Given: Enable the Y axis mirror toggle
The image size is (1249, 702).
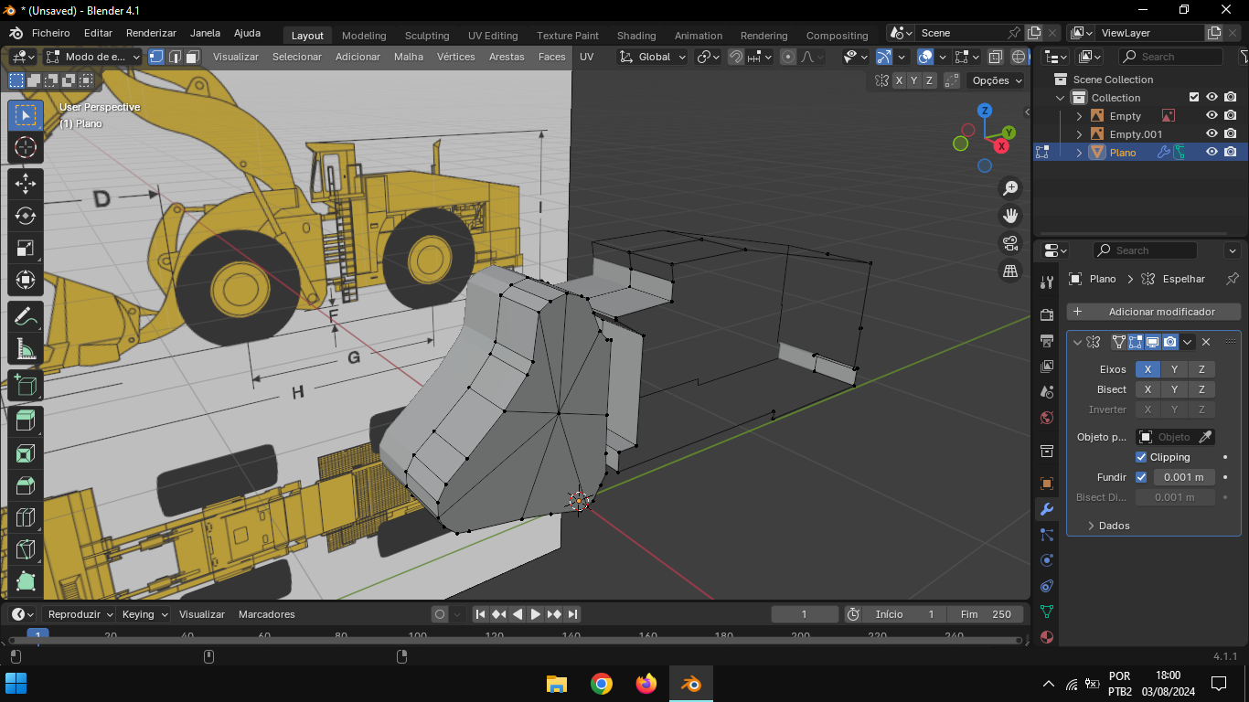Looking at the screenshot, I should [x=1174, y=369].
